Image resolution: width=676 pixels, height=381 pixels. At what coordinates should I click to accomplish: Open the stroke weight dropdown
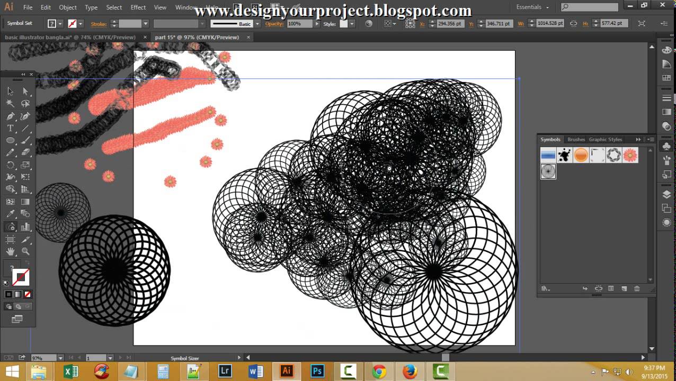point(145,24)
